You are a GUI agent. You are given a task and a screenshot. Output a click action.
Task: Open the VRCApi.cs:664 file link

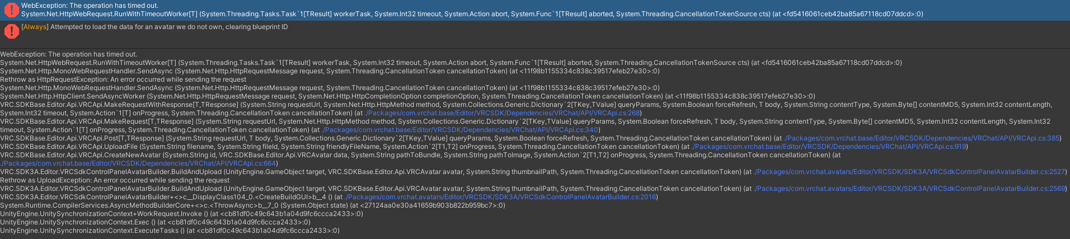[x=139, y=163]
